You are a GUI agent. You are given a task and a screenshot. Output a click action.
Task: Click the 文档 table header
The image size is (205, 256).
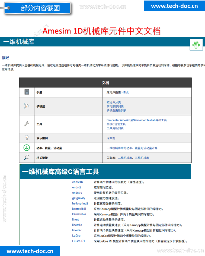tap(105, 83)
